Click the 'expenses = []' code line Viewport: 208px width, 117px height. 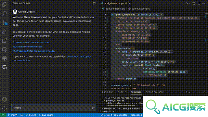click(x=125, y=48)
